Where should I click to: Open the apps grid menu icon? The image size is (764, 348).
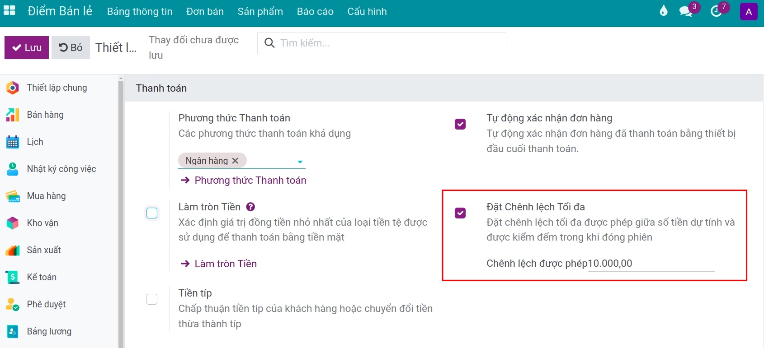click(x=9, y=11)
